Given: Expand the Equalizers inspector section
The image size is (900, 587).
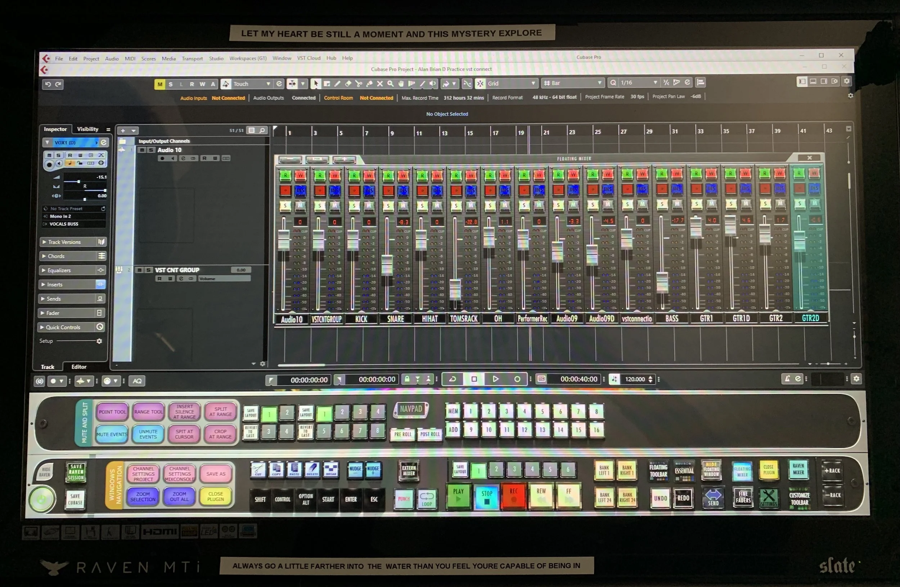Looking at the screenshot, I should point(59,270).
